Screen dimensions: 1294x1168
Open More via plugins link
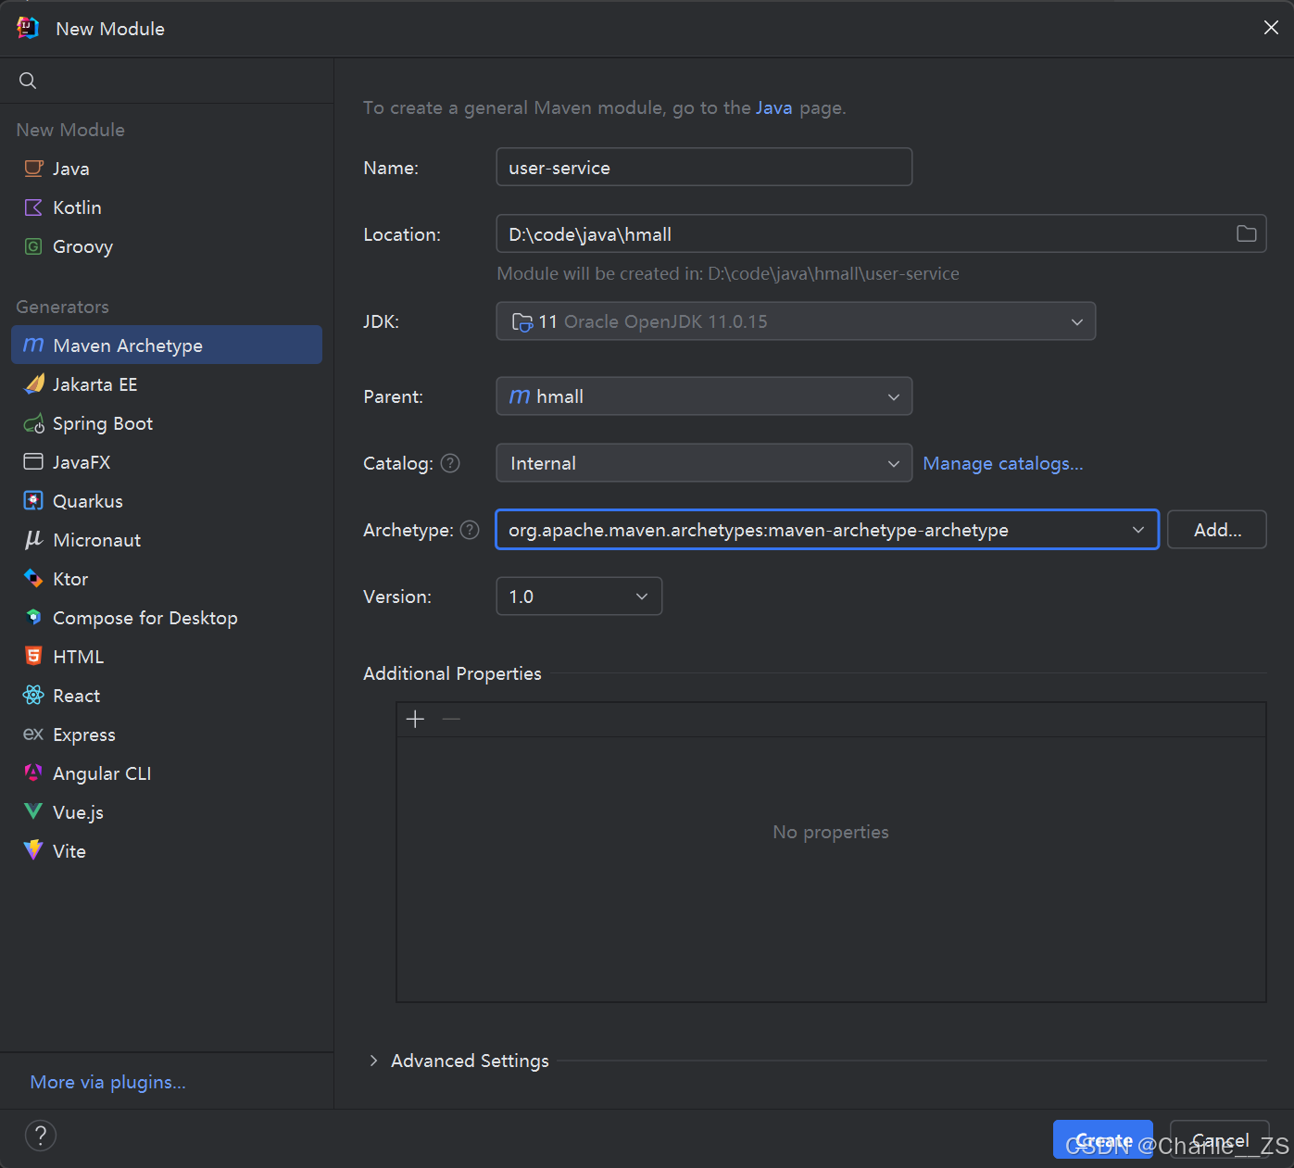[107, 1082]
